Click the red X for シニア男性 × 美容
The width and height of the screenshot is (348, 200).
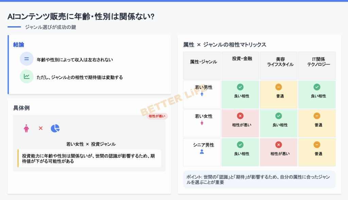click(279, 145)
